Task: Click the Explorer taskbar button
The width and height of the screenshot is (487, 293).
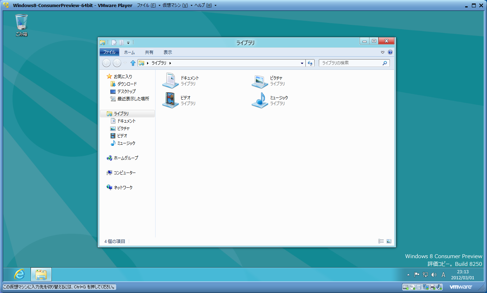Action: [x=41, y=274]
